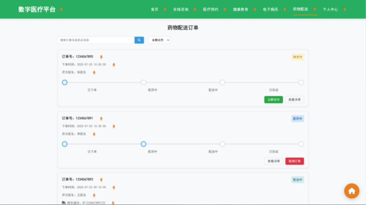Image resolution: width=366 pixels, height=205 pixels.
Task: Click 查看详情 for order 1234567890
Action: (294, 100)
